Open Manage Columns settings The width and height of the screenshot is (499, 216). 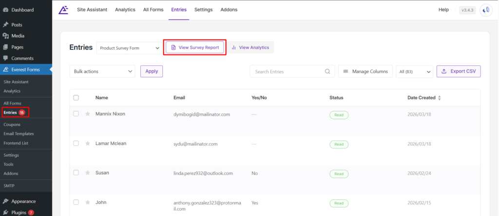pos(365,72)
